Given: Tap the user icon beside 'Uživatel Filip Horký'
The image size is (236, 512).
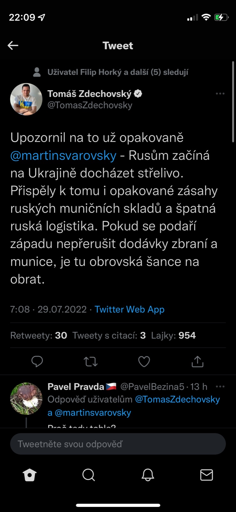Looking at the screenshot, I should (x=37, y=72).
